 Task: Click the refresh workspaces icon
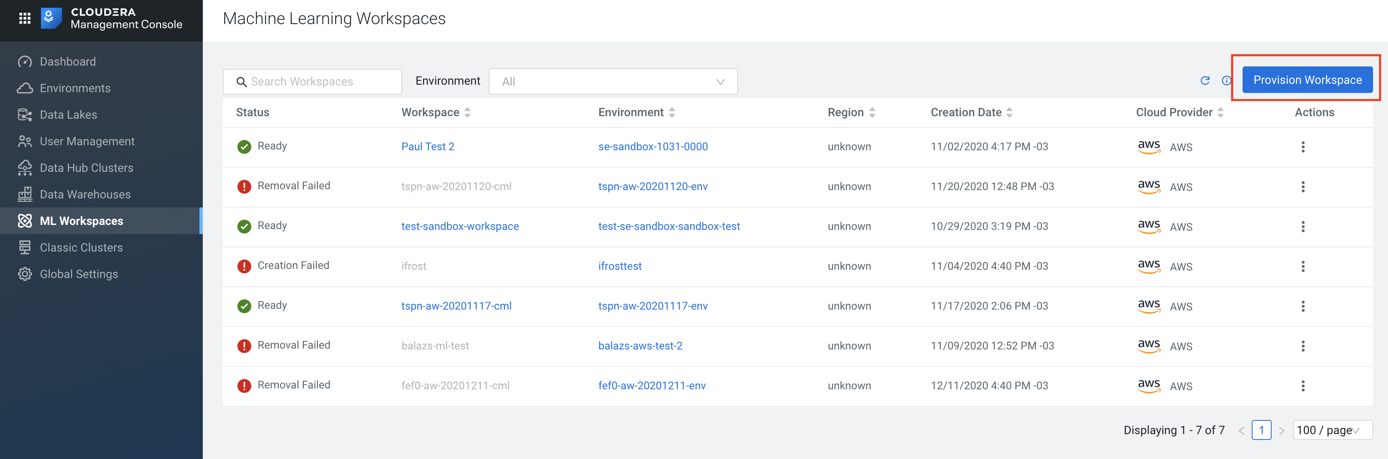pyautogui.click(x=1205, y=81)
